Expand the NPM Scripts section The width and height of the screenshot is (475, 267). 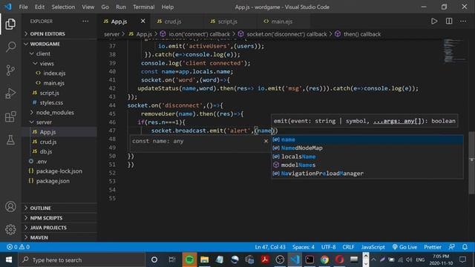click(x=59, y=217)
